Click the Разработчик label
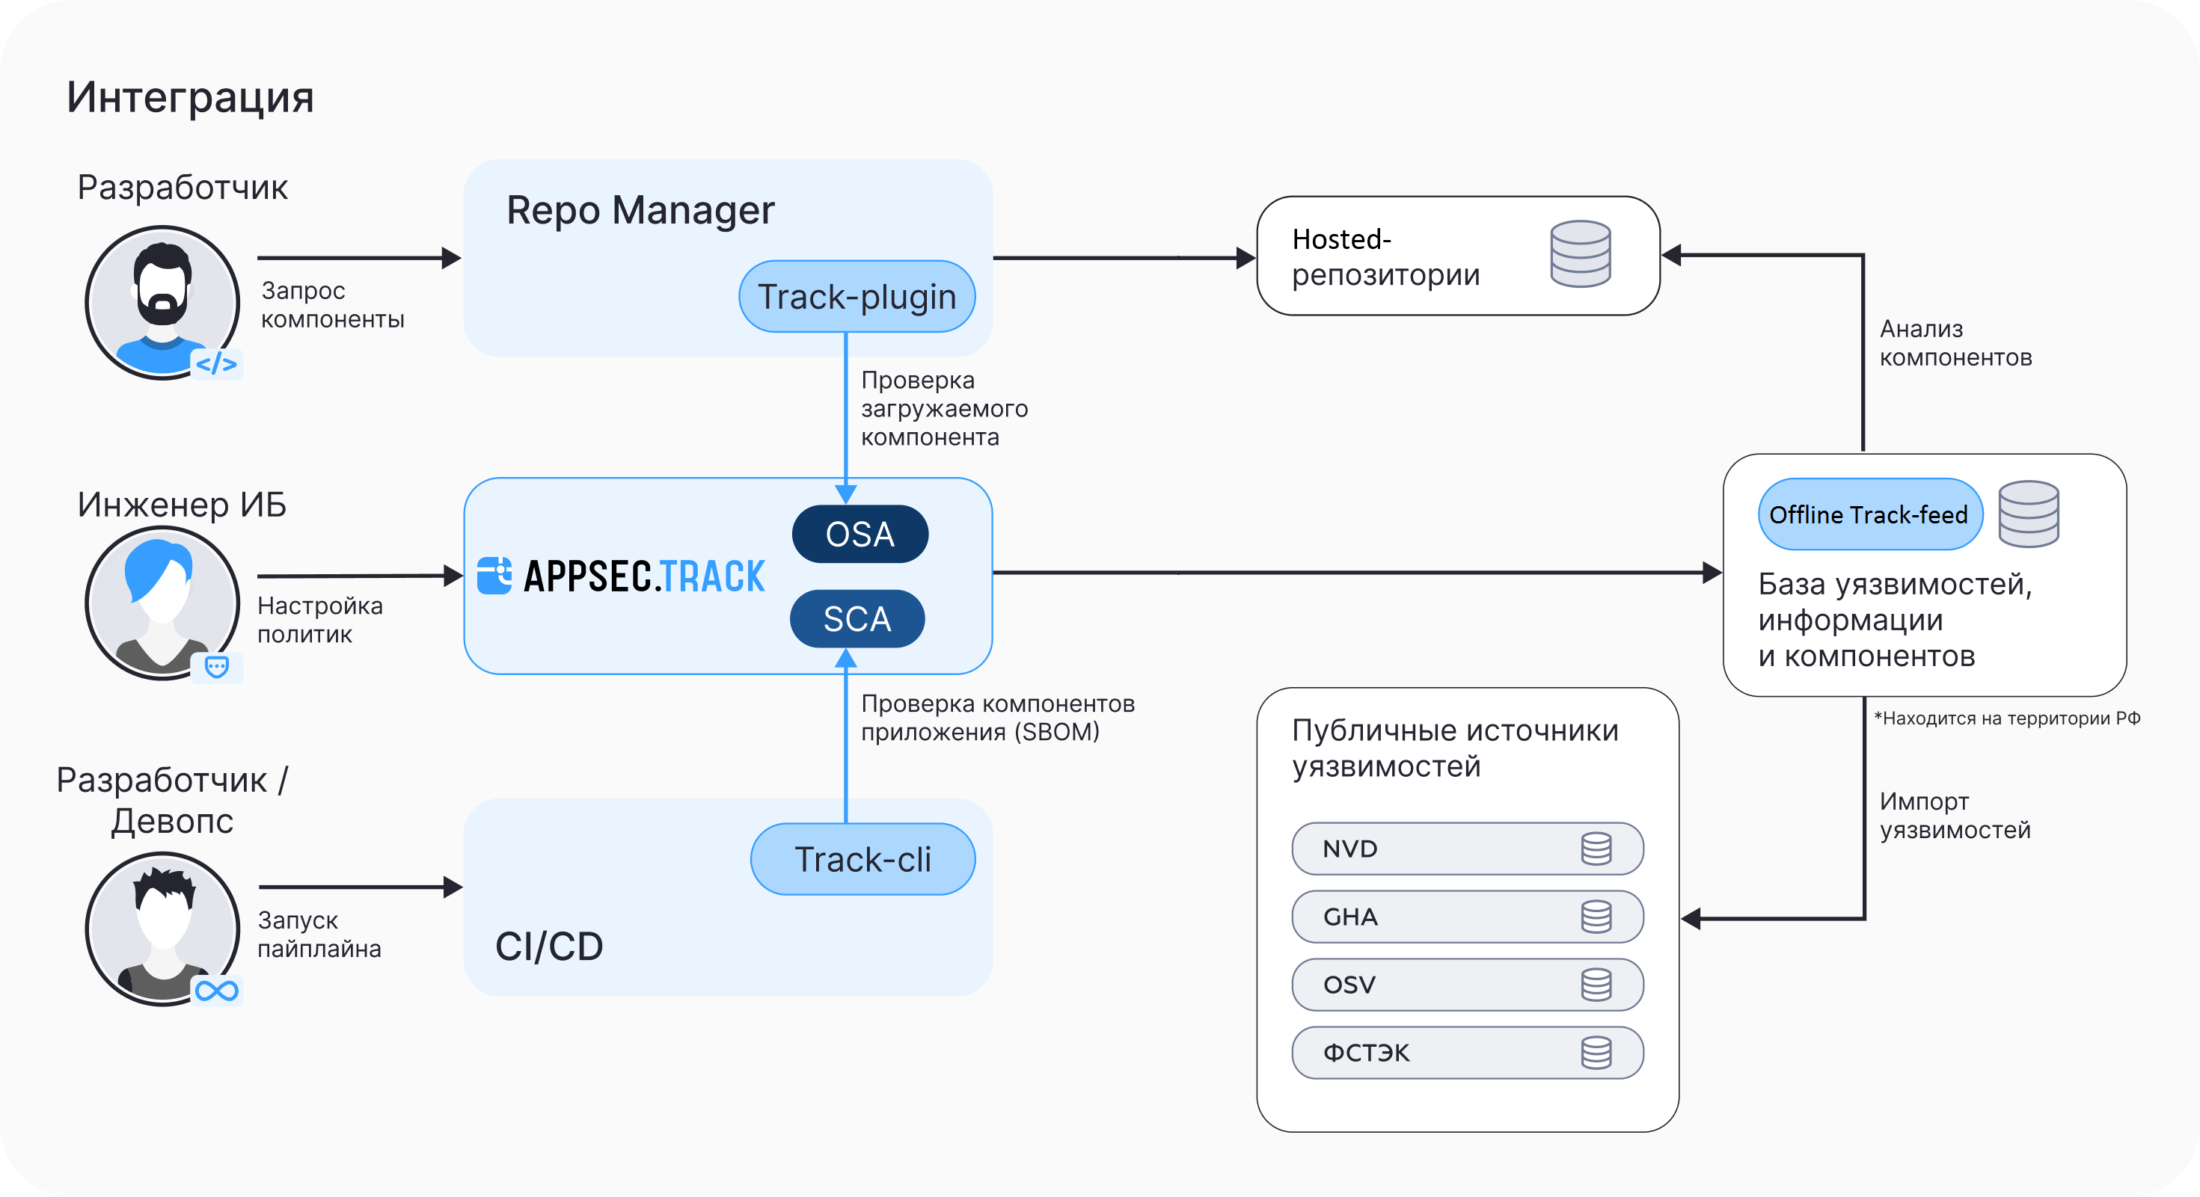Viewport: 2200px width, 1197px height. pyautogui.click(x=183, y=188)
